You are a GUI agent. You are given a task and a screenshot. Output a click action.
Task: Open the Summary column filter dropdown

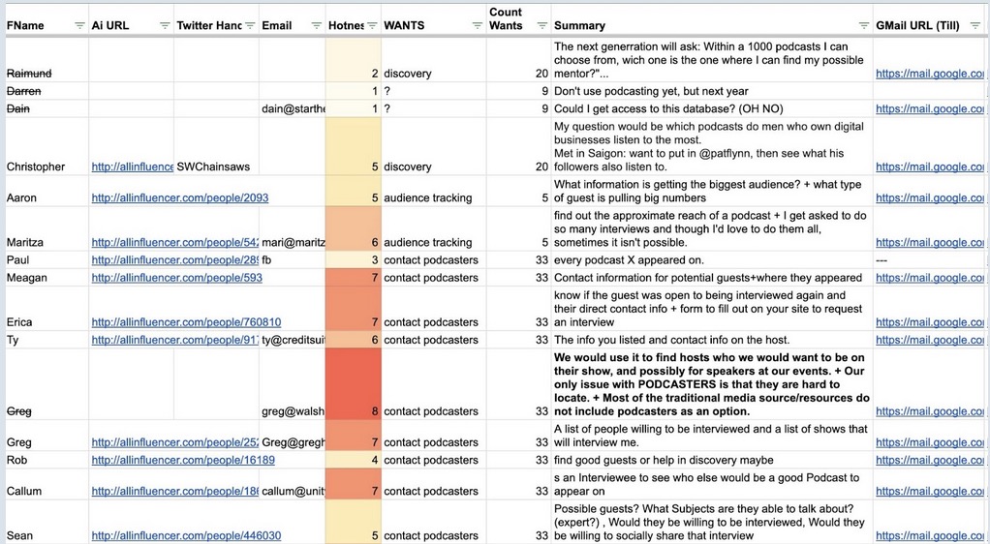point(863,25)
